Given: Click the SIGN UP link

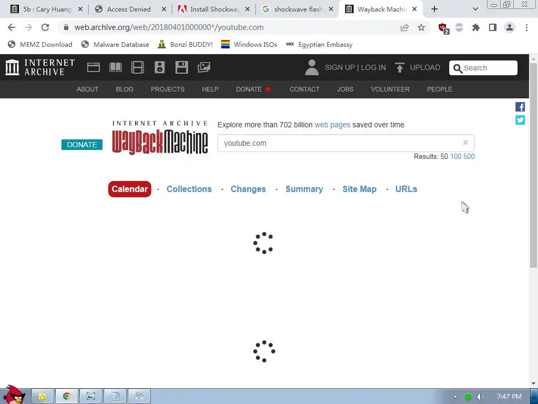Looking at the screenshot, I should [x=340, y=67].
